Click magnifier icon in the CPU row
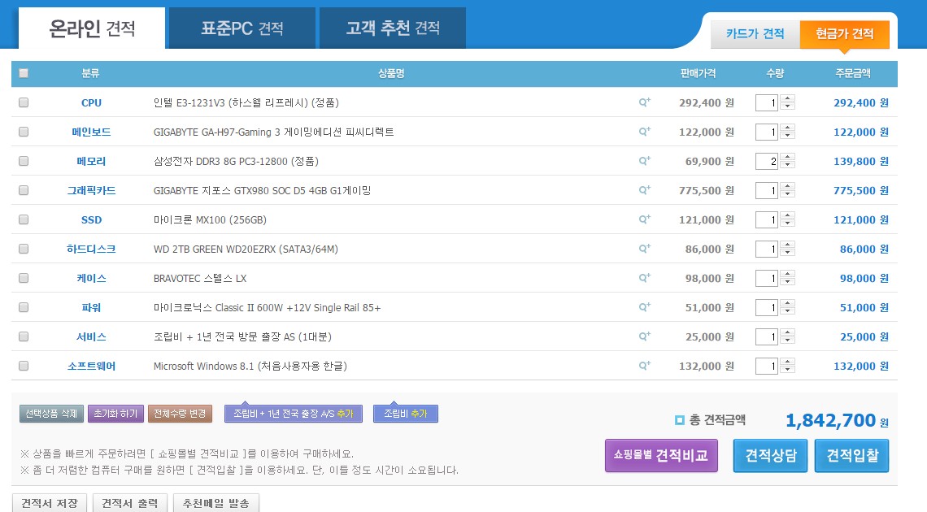This screenshot has height=512, width=927. (x=644, y=102)
